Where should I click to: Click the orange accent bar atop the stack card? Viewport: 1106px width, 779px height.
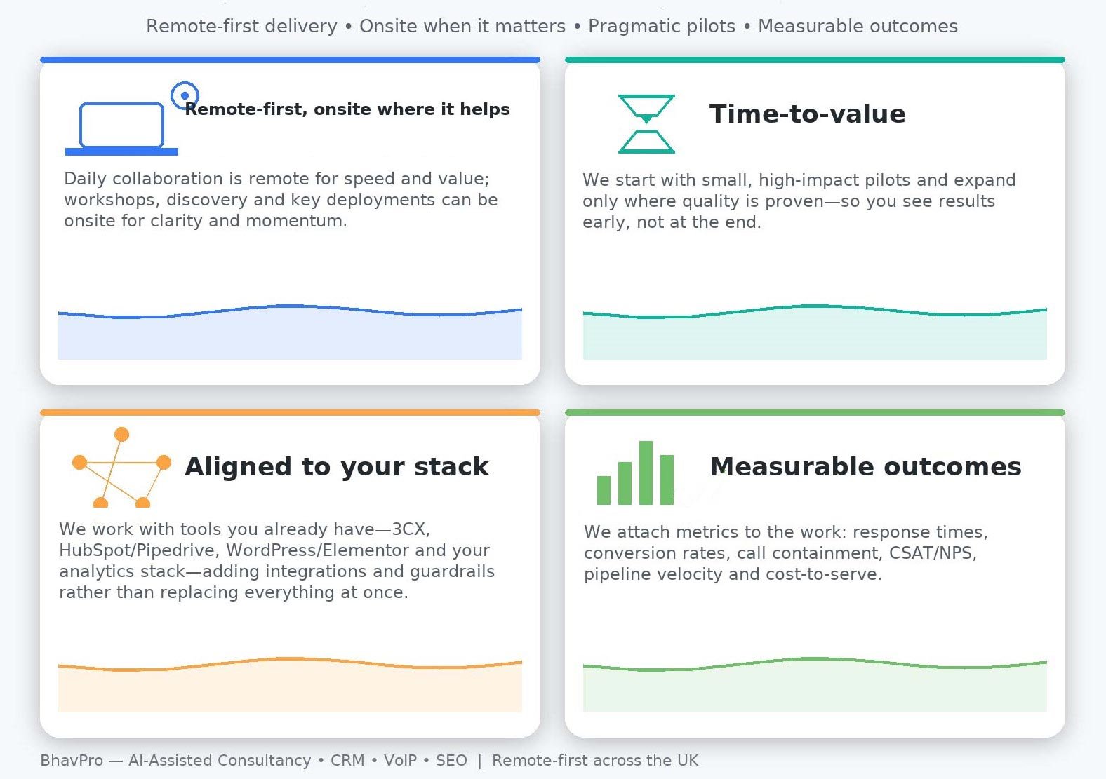point(290,413)
